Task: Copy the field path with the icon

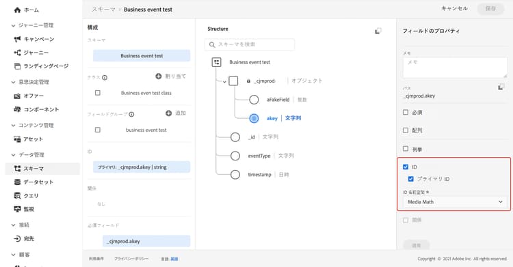Action: (501, 87)
